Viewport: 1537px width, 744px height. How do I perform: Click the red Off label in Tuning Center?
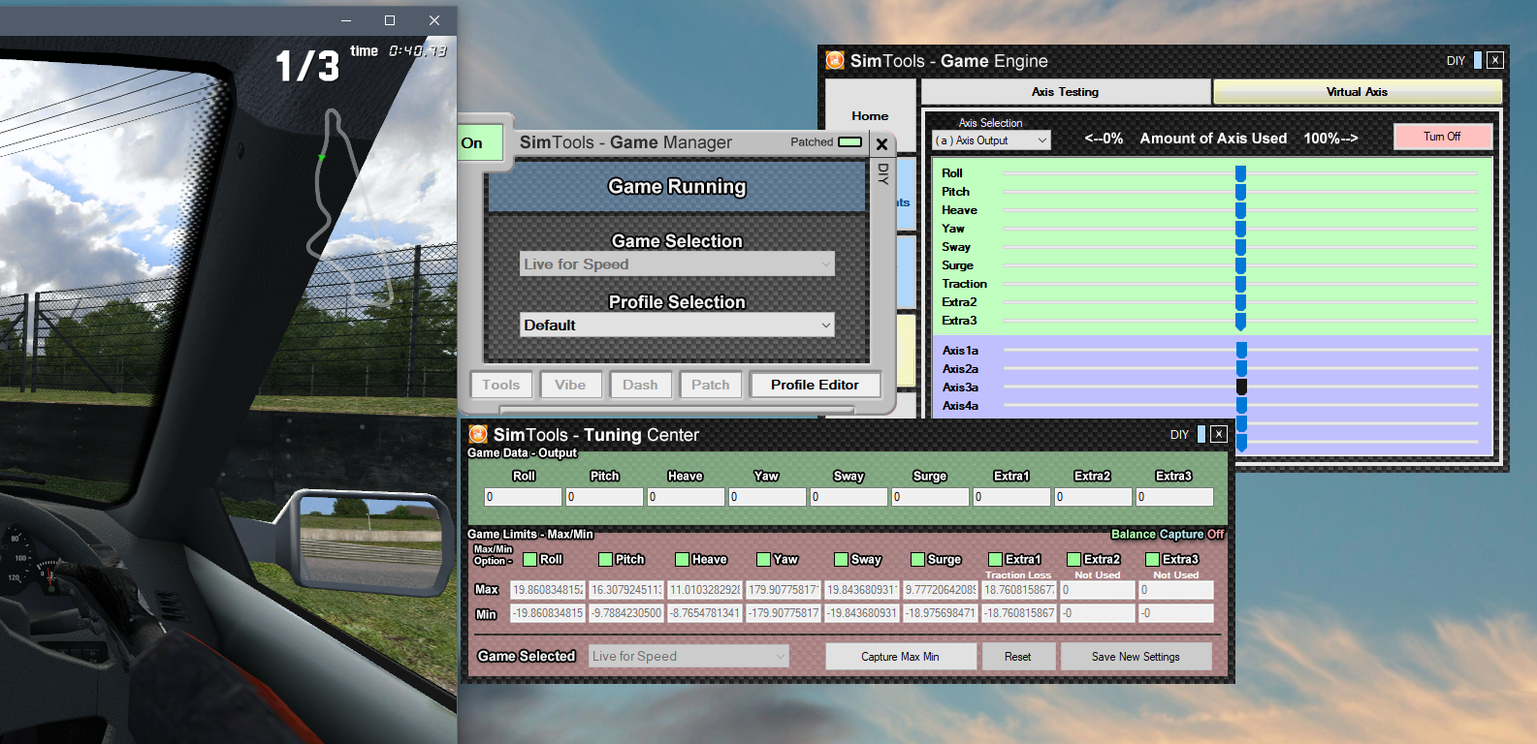pyautogui.click(x=1215, y=534)
